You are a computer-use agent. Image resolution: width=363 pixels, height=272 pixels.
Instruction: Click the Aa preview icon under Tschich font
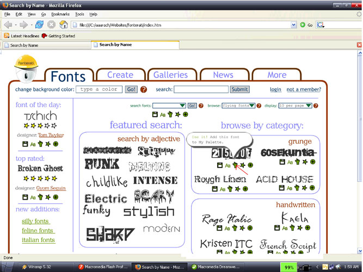[33, 144]
